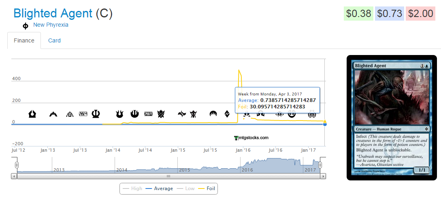The image size is (441, 197).
Task: Select the Magic Origins set symbol
Action: [x=213, y=114]
